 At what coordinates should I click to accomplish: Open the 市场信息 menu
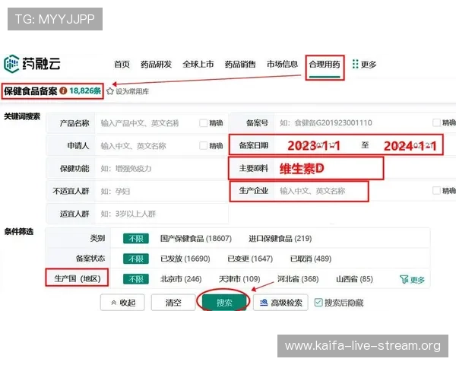[x=283, y=65]
